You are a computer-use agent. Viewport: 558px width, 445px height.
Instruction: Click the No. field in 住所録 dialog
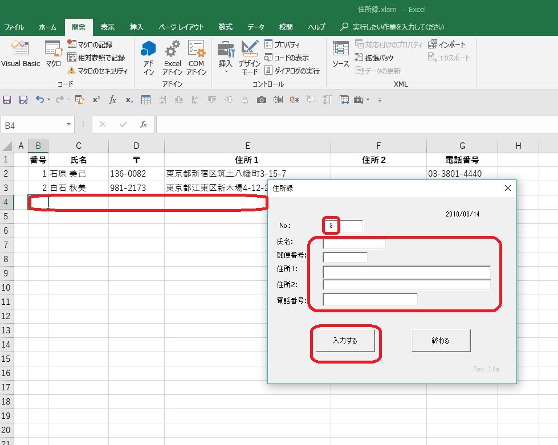coord(343,226)
